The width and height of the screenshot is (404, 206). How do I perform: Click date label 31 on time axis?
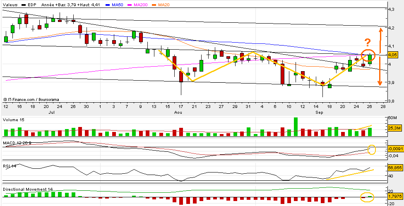(x=248, y=107)
